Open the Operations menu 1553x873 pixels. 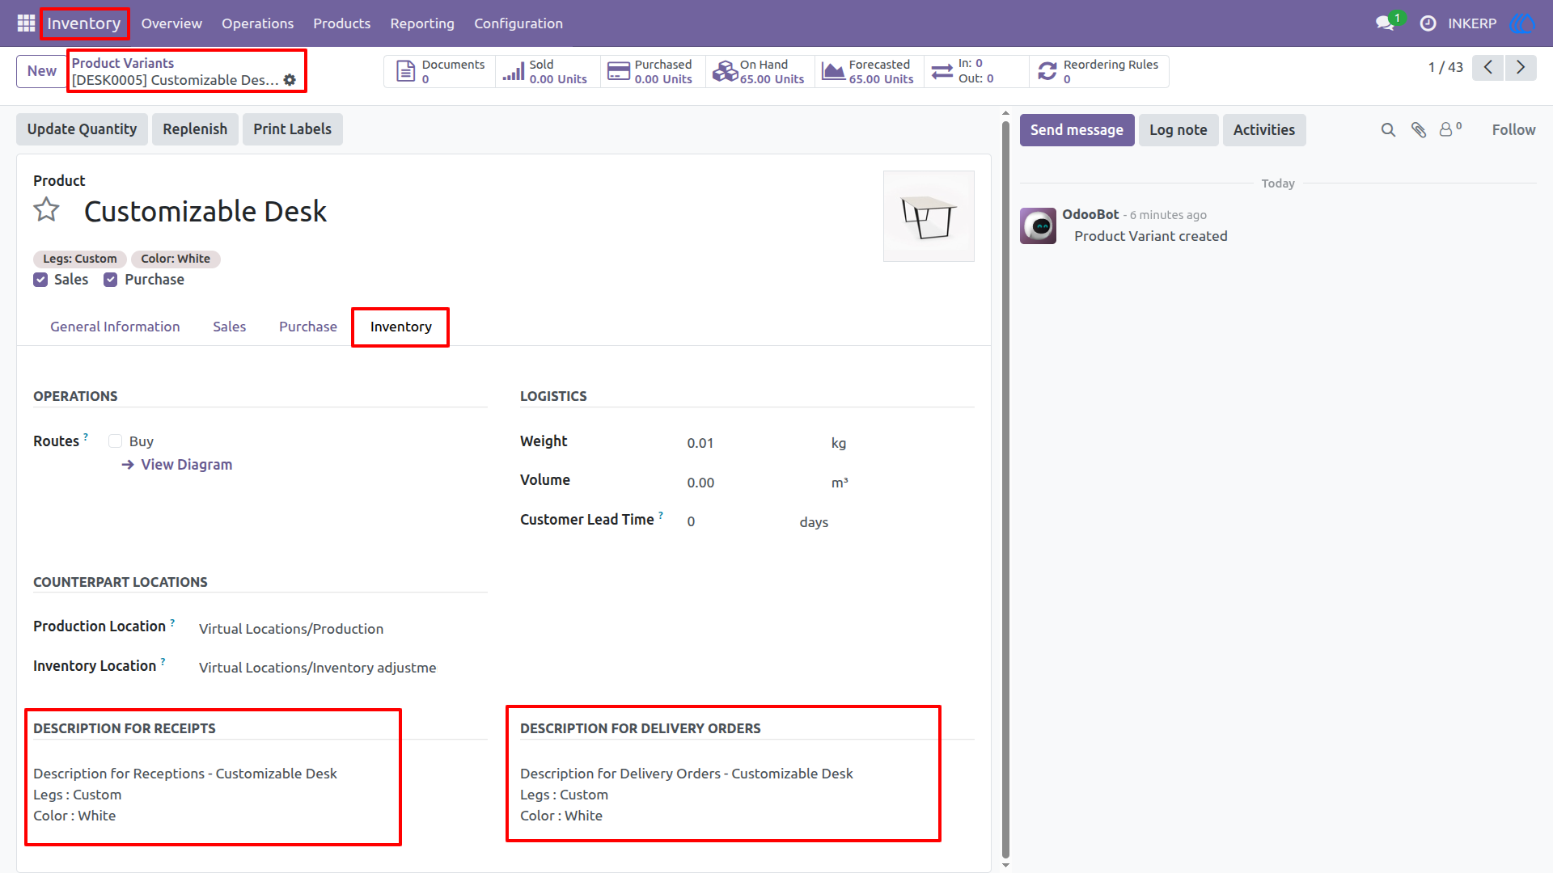(x=257, y=23)
